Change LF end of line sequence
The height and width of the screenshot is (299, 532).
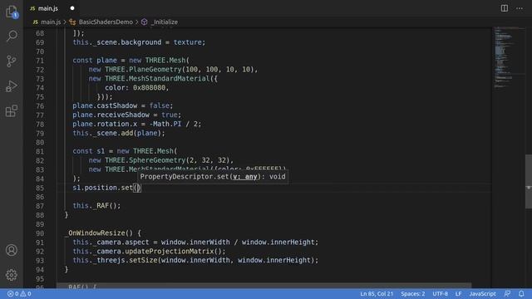(458, 294)
